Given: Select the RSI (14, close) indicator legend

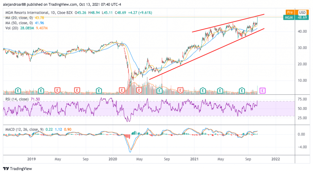Looking at the screenshot, I should pyautogui.click(x=17, y=99).
